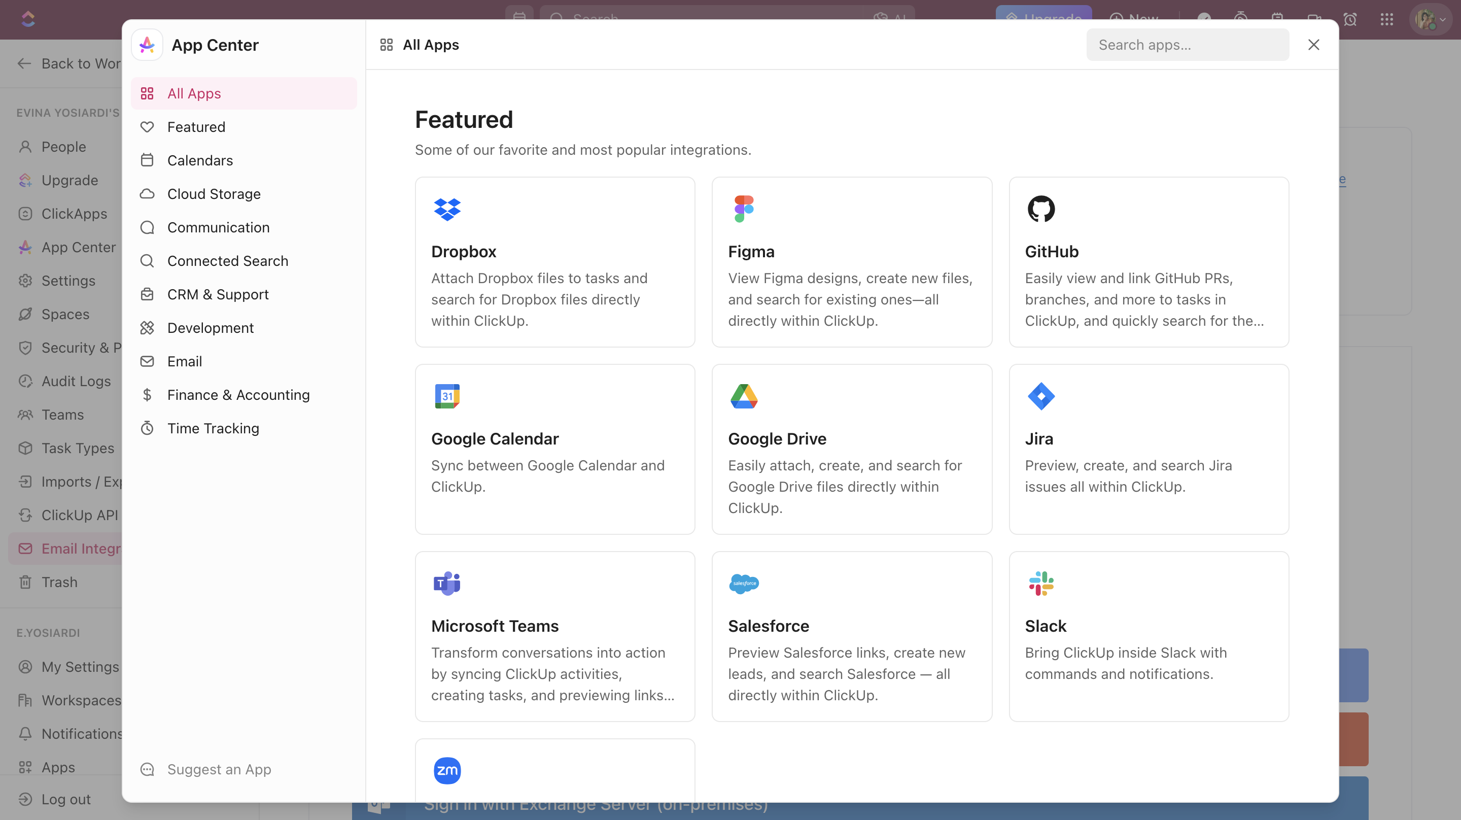Viewport: 1461px width, 820px height.
Task: Click the Google Drive card title
Action: pos(777,438)
